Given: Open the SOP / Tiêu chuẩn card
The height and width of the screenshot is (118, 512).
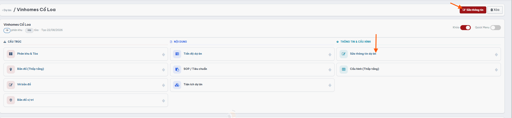Looking at the screenshot, I should click(252, 70).
